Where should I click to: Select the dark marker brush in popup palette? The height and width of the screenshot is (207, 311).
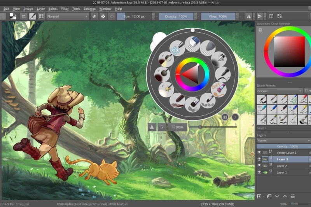pyautogui.click(x=177, y=101)
